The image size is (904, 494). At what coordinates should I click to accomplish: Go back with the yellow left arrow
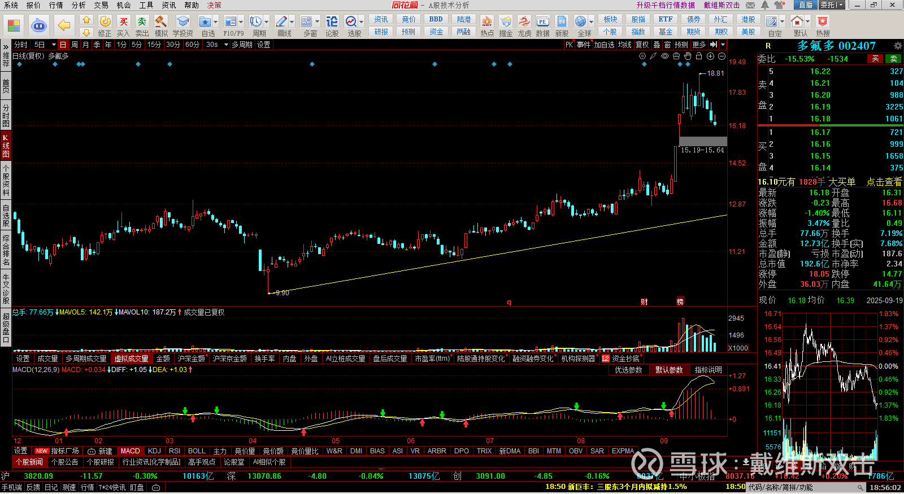[64, 25]
